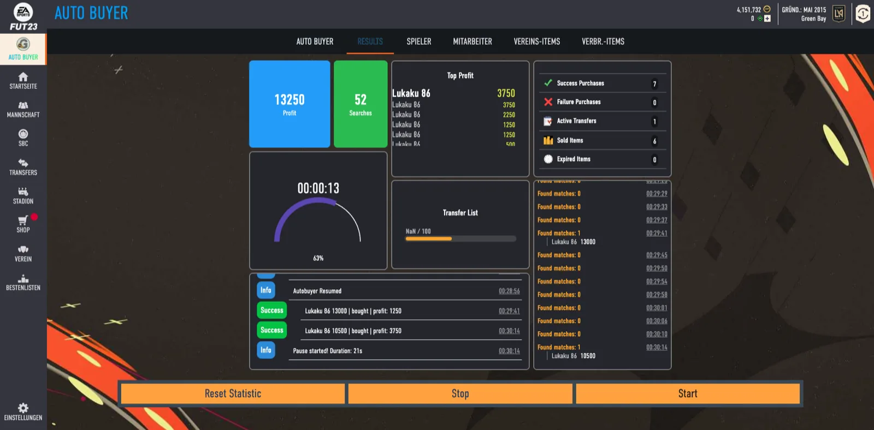Open the Vereins-Items tab
874x430 pixels.
coord(537,41)
